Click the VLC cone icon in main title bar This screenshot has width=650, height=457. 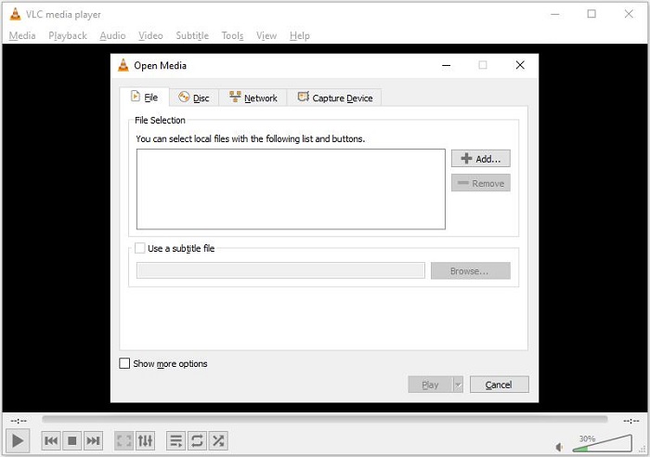15,14
